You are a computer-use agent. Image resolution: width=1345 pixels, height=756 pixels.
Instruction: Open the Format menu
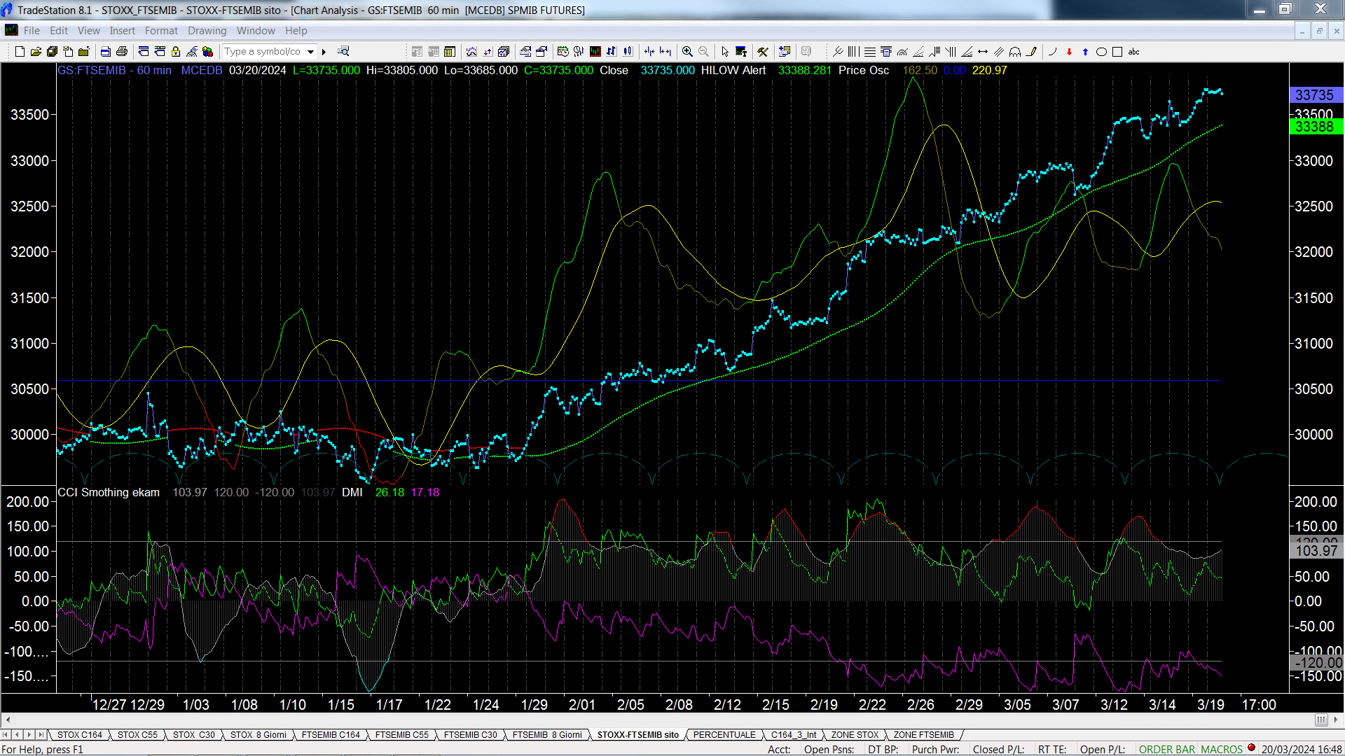[161, 31]
